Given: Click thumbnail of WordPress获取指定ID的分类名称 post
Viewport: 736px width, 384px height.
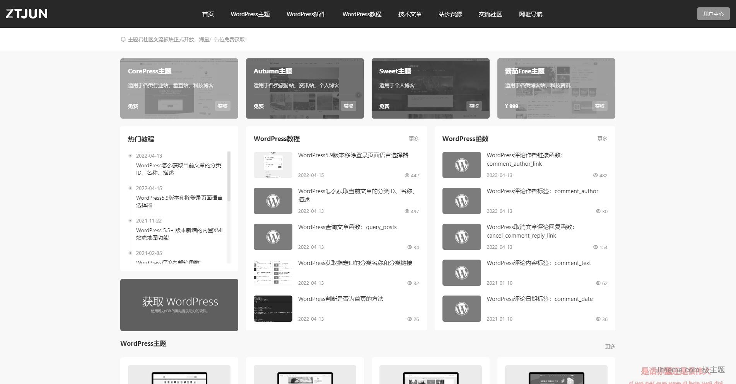Looking at the screenshot, I should click(x=273, y=273).
